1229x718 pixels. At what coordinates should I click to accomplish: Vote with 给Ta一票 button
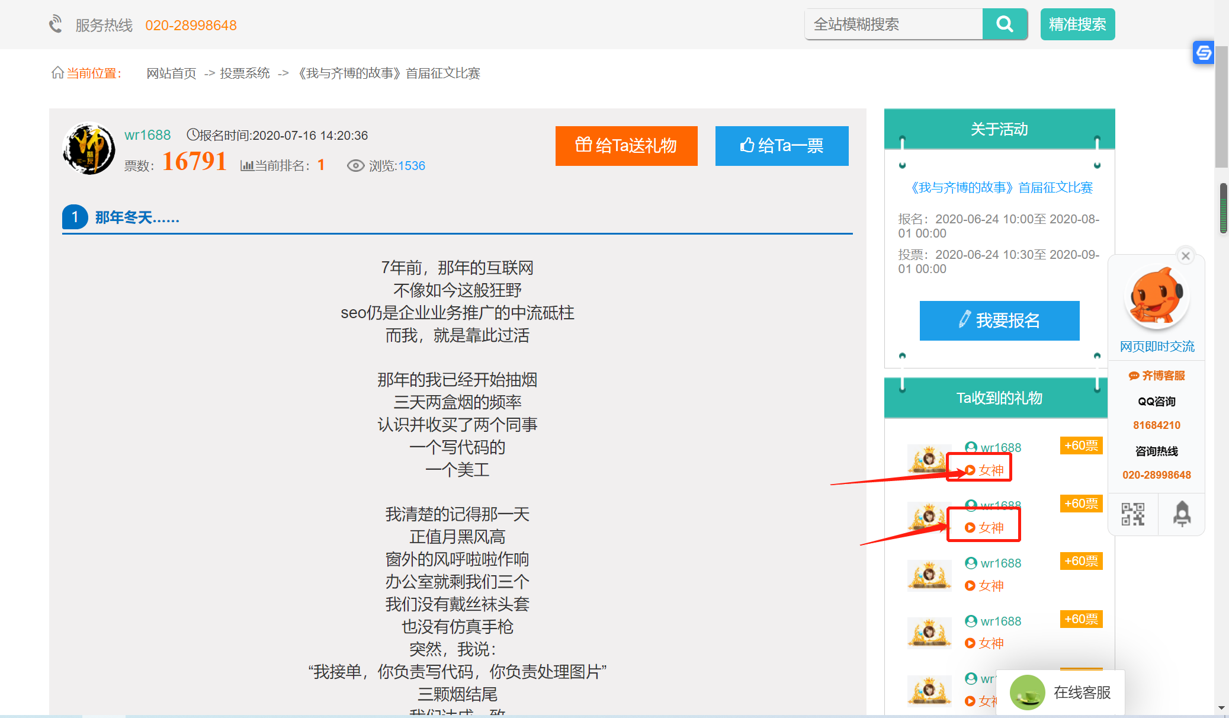pyautogui.click(x=781, y=146)
